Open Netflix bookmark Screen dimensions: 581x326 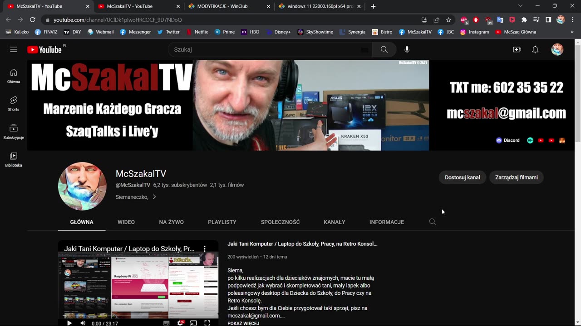pos(197,32)
